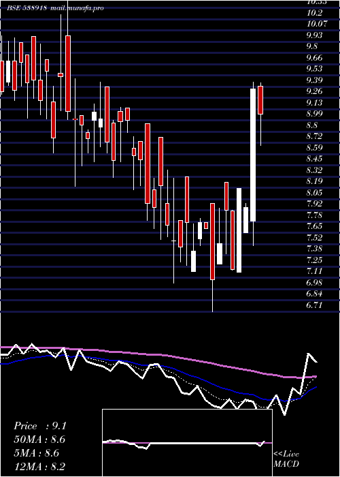This screenshot has width=340, height=477.
Task: Click the 7.92 price axis label
Action: pos(314,204)
